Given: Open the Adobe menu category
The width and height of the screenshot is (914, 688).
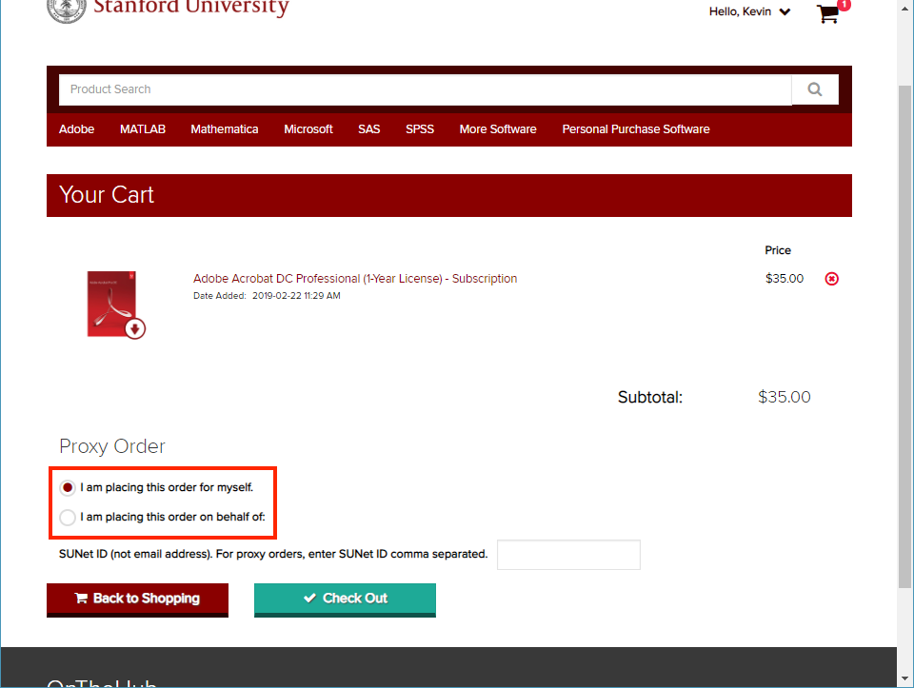Looking at the screenshot, I should tap(76, 129).
